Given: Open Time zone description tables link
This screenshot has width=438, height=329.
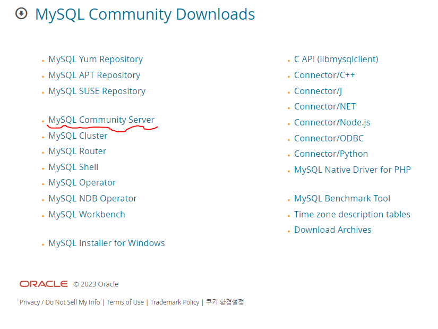Looking at the screenshot, I should [x=352, y=215].
